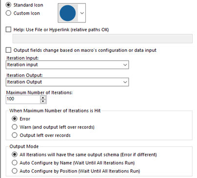Image resolution: width=197 pixels, height=178 pixels.
Task: Increase maximum iterations with up arrow
Action: click(43, 98)
